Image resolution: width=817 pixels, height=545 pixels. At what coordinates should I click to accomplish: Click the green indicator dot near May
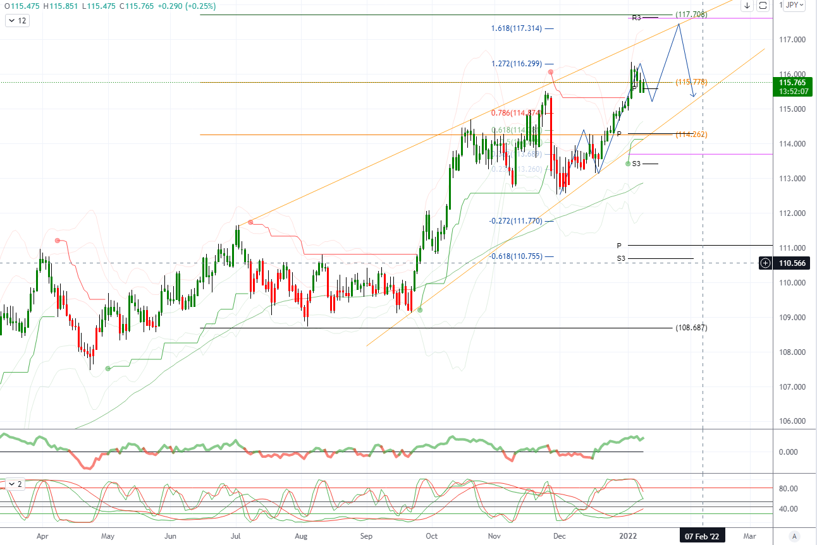pyautogui.click(x=107, y=368)
